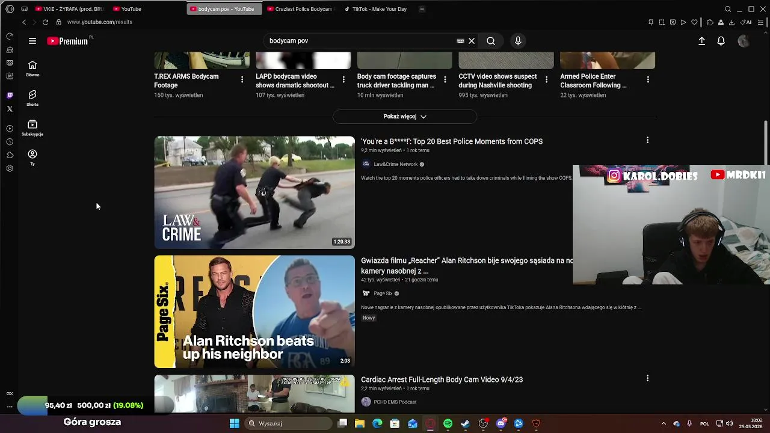Open the browser AI assistant button
Image resolution: width=770 pixels, height=433 pixels.
click(746, 22)
